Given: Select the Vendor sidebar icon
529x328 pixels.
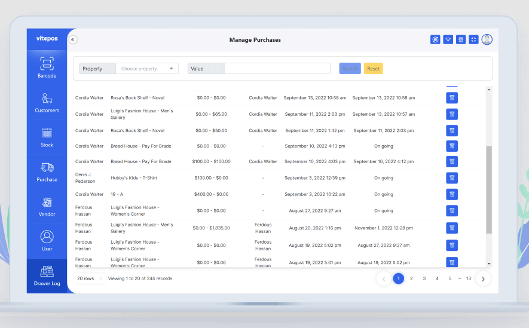Looking at the screenshot, I should point(47,206).
